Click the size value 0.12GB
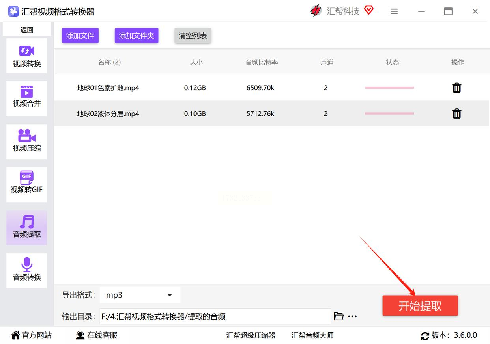The width and height of the screenshot is (490, 344). coord(195,88)
